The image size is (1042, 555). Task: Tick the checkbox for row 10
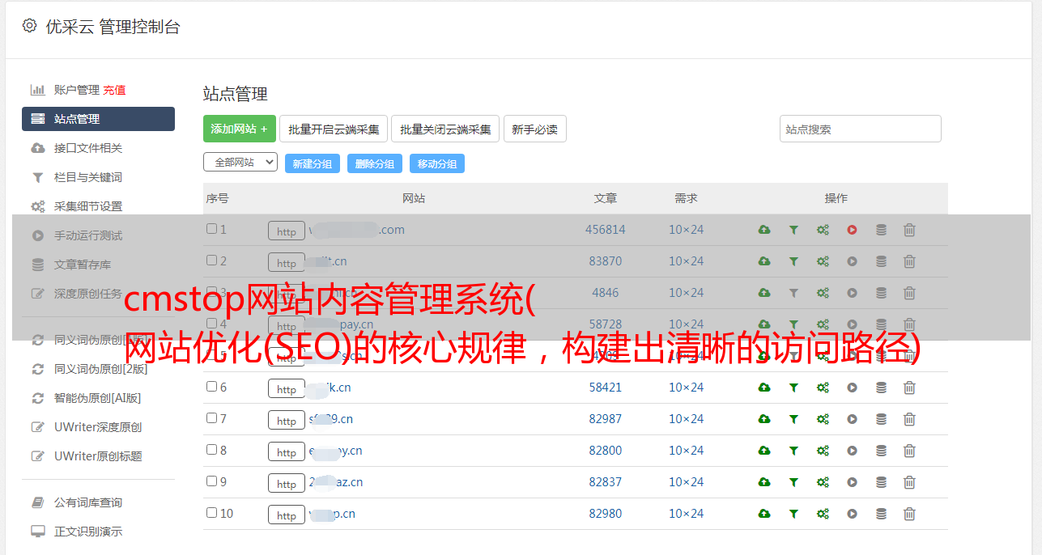211,513
